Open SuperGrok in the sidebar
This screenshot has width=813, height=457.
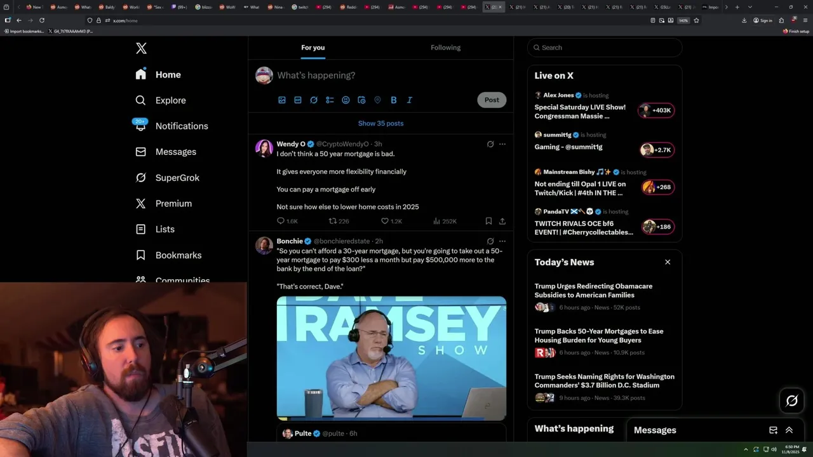click(x=168, y=178)
